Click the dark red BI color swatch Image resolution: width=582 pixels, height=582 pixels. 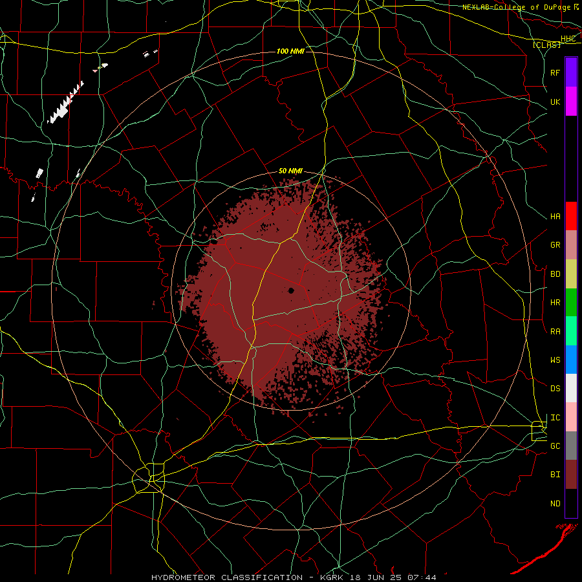(x=571, y=475)
